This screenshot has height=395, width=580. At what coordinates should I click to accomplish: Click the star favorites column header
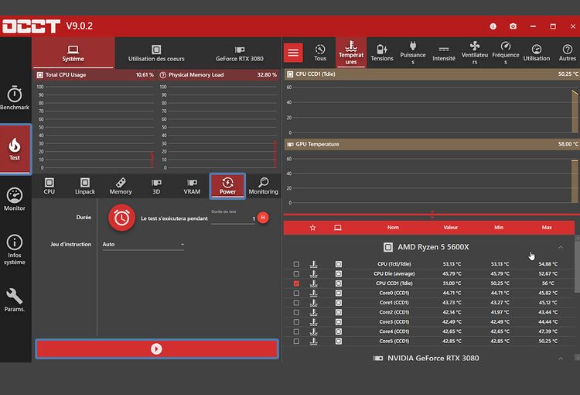click(313, 228)
